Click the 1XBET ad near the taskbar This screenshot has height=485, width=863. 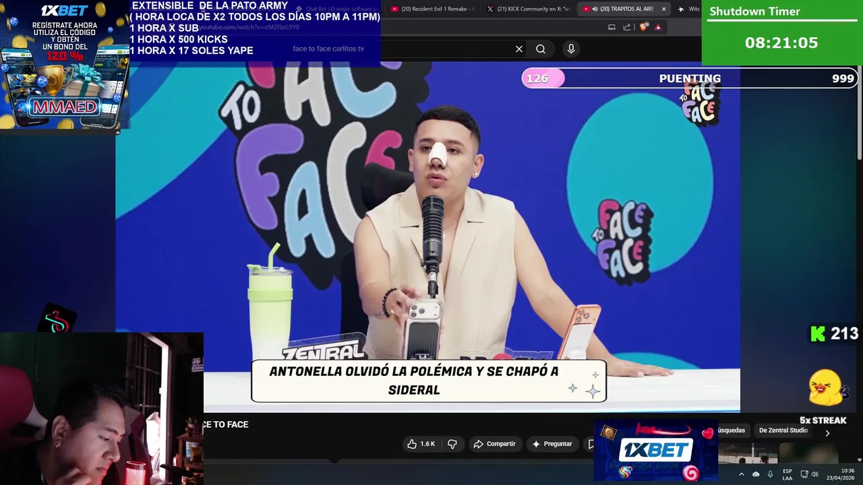655,450
